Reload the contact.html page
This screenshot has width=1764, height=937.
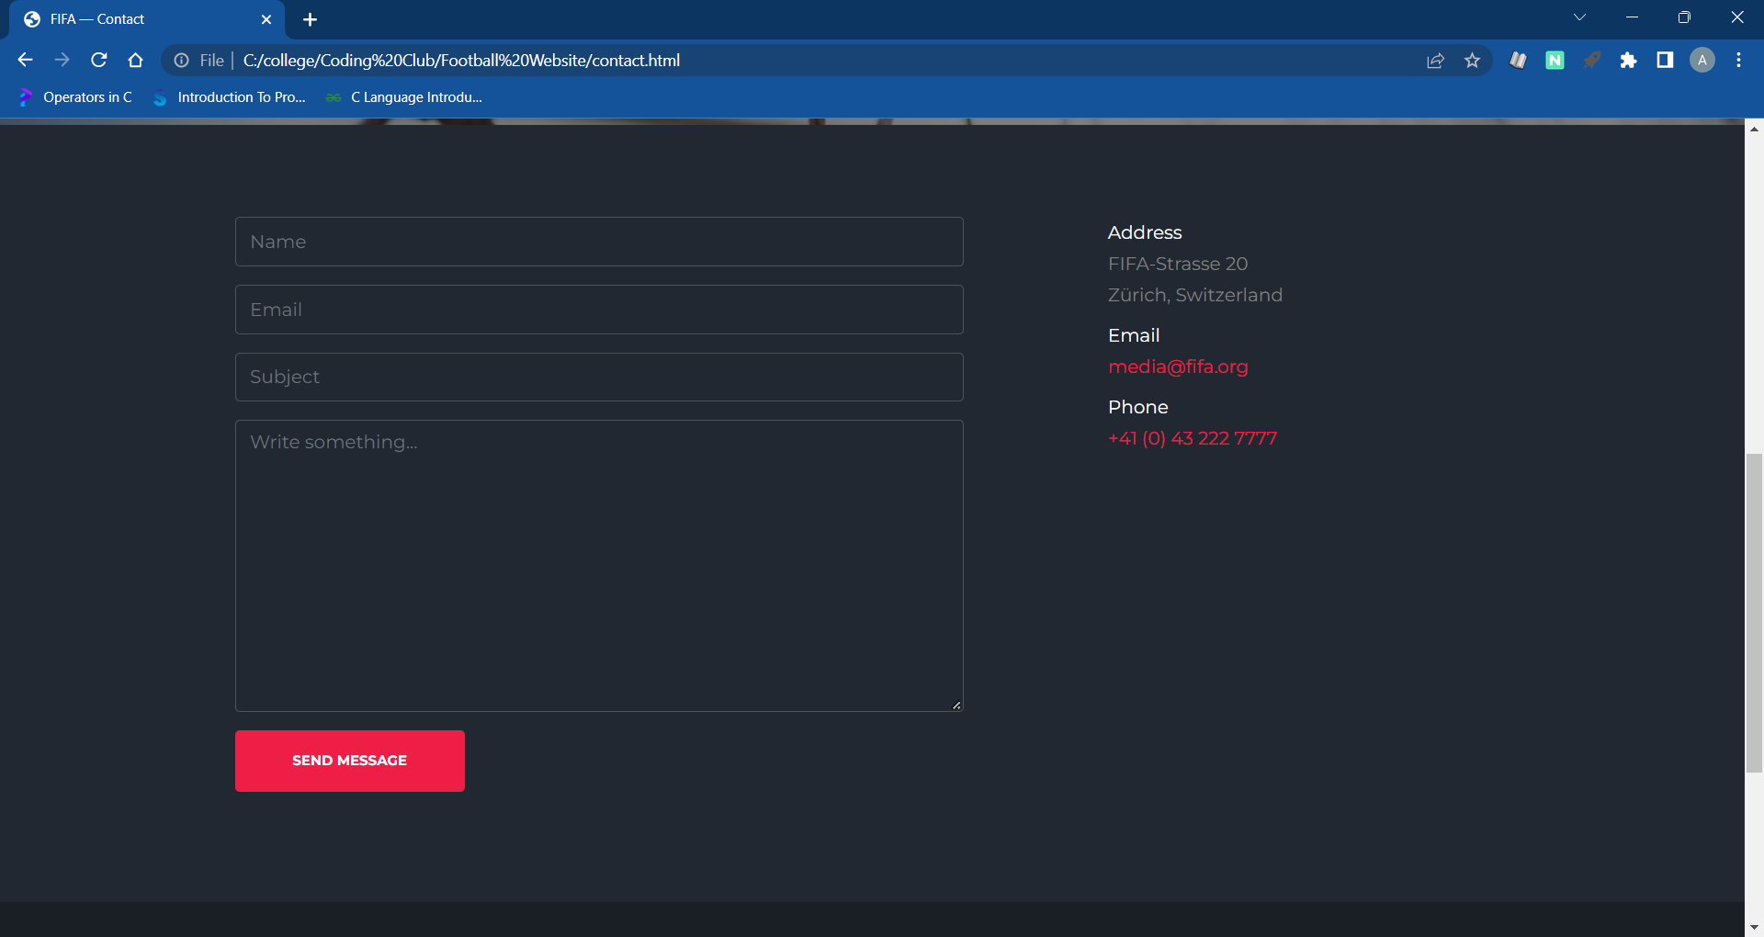pyautogui.click(x=98, y=60)
